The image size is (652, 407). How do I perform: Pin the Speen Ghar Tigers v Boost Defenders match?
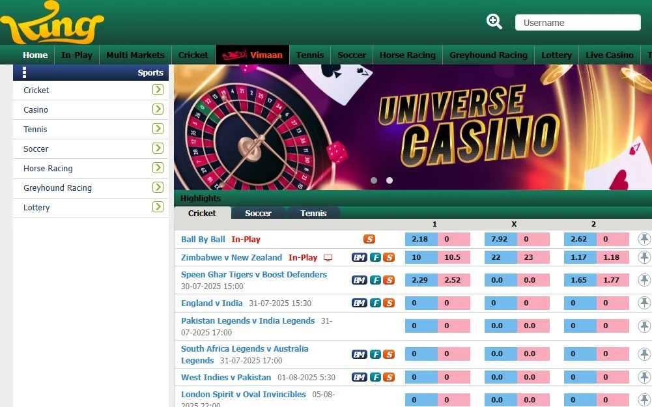tap(644, 280)
